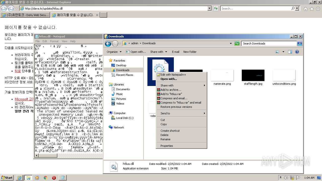
Task: Select namerate.png thumbnail
Action: click(x=222, y=75)
